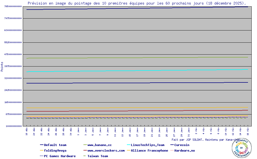Click the www.banano.cc legend color marker
The image size is (257, 159).
(85, 145)
